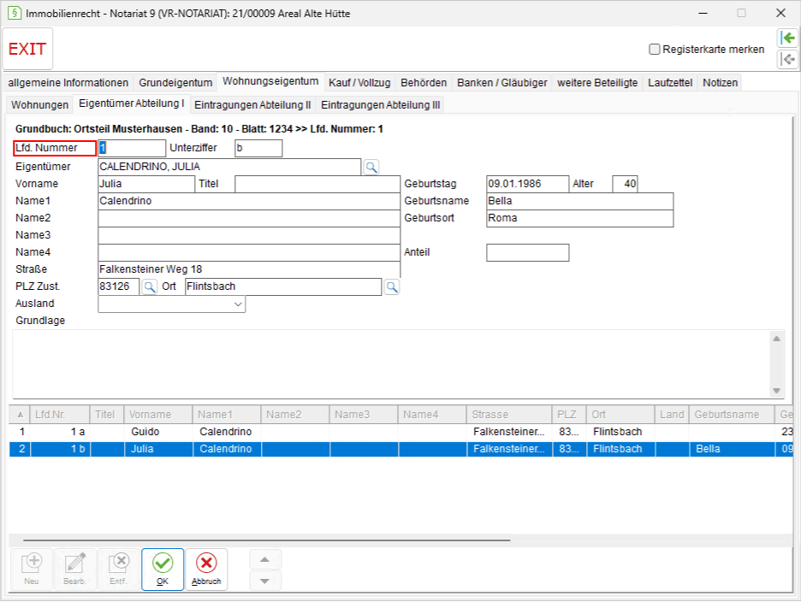Switch to the Behörden tab
The image size is (801, 602).
[424, 83]
